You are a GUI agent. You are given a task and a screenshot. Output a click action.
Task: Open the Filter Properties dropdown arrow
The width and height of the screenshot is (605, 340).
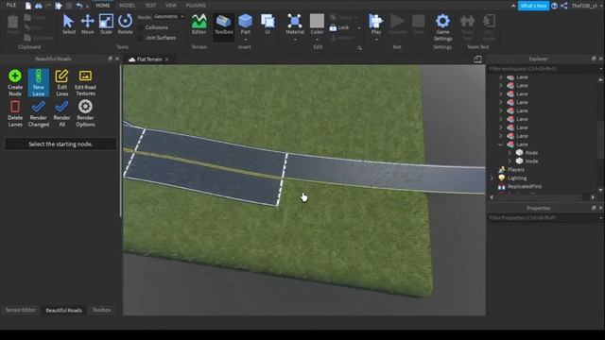coord(601,218)
